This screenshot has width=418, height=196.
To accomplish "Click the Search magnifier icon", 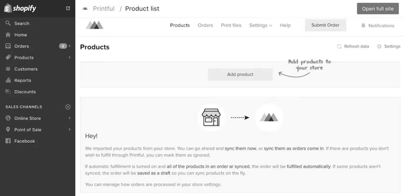I will [x=8, y=23].
